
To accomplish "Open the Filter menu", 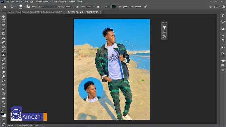I will coord(46,2).
